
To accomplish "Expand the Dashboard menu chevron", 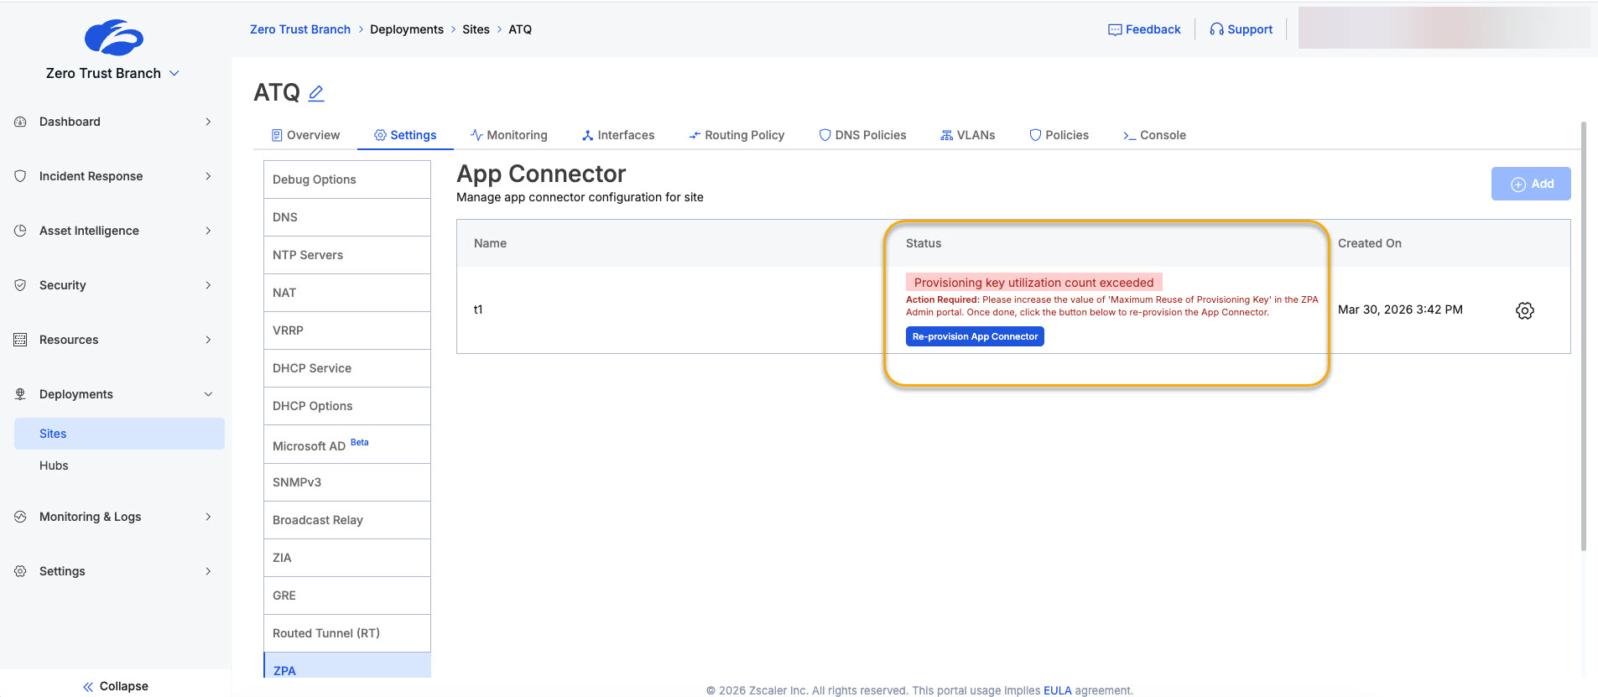I will (208, 122).
